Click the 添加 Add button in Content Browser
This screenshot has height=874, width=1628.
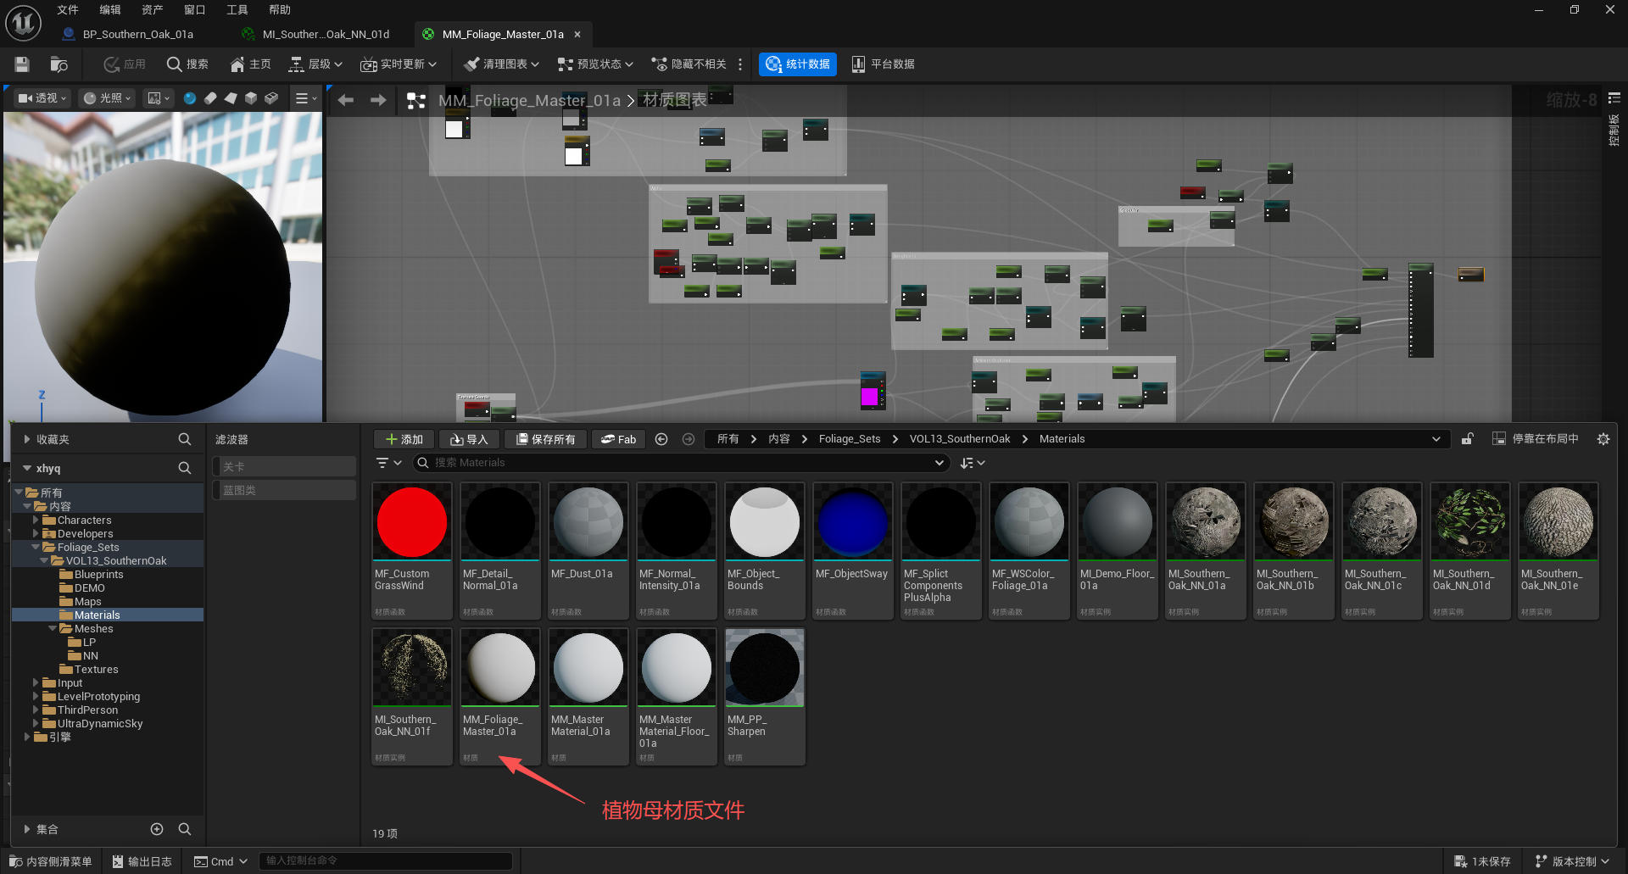click(404, 439)
